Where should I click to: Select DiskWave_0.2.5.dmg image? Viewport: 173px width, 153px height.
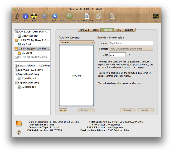(x=32, y=70)
